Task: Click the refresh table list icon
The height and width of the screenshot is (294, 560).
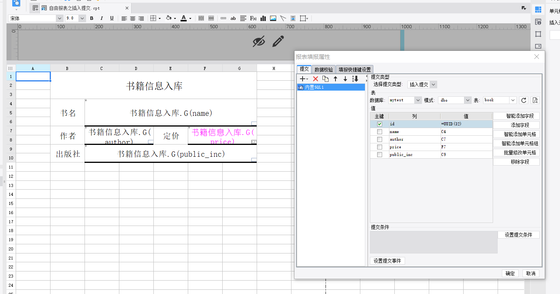Action: [x=524, y=100]
